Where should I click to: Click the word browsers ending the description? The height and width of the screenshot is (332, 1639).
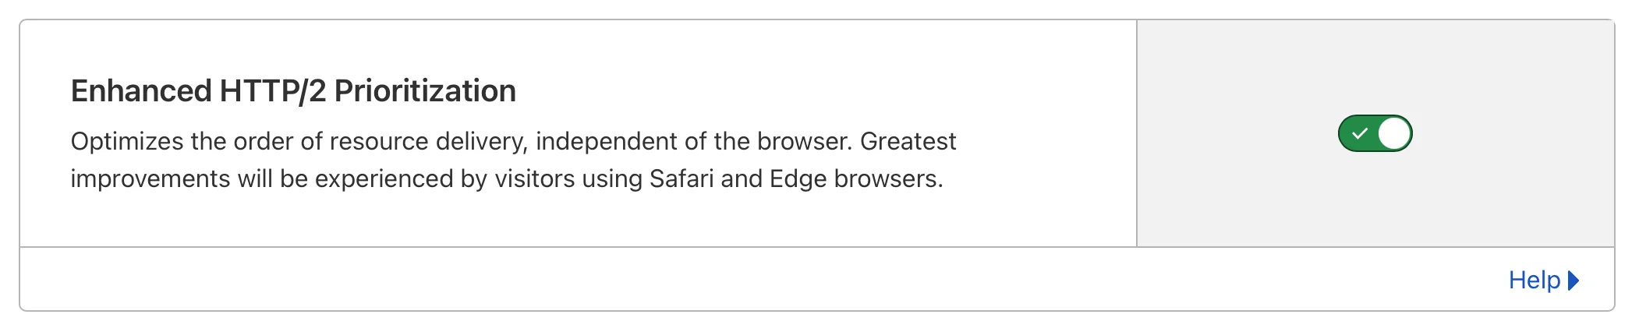click(888, 179)
